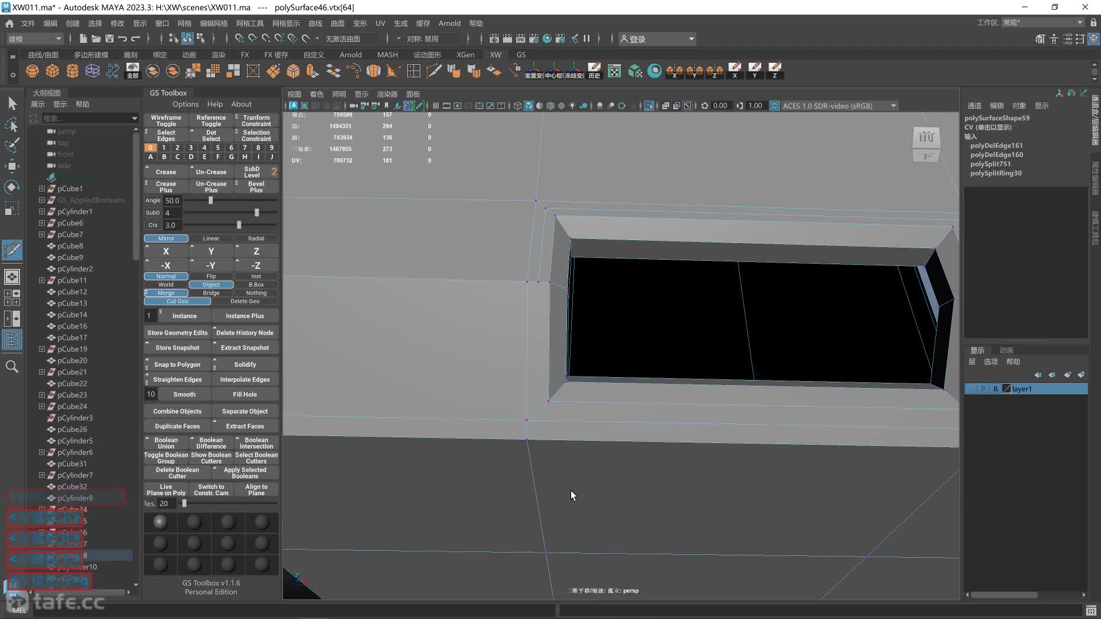Open the 登录 account dropdown

click(657, 38)
